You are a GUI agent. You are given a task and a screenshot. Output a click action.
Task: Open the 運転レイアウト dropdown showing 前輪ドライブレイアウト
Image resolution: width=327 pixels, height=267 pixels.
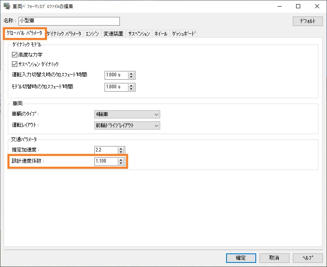coord(127,125)
